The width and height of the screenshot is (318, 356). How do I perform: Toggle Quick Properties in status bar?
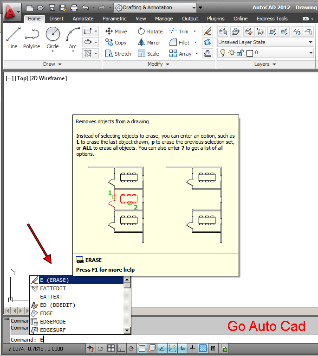213,348
